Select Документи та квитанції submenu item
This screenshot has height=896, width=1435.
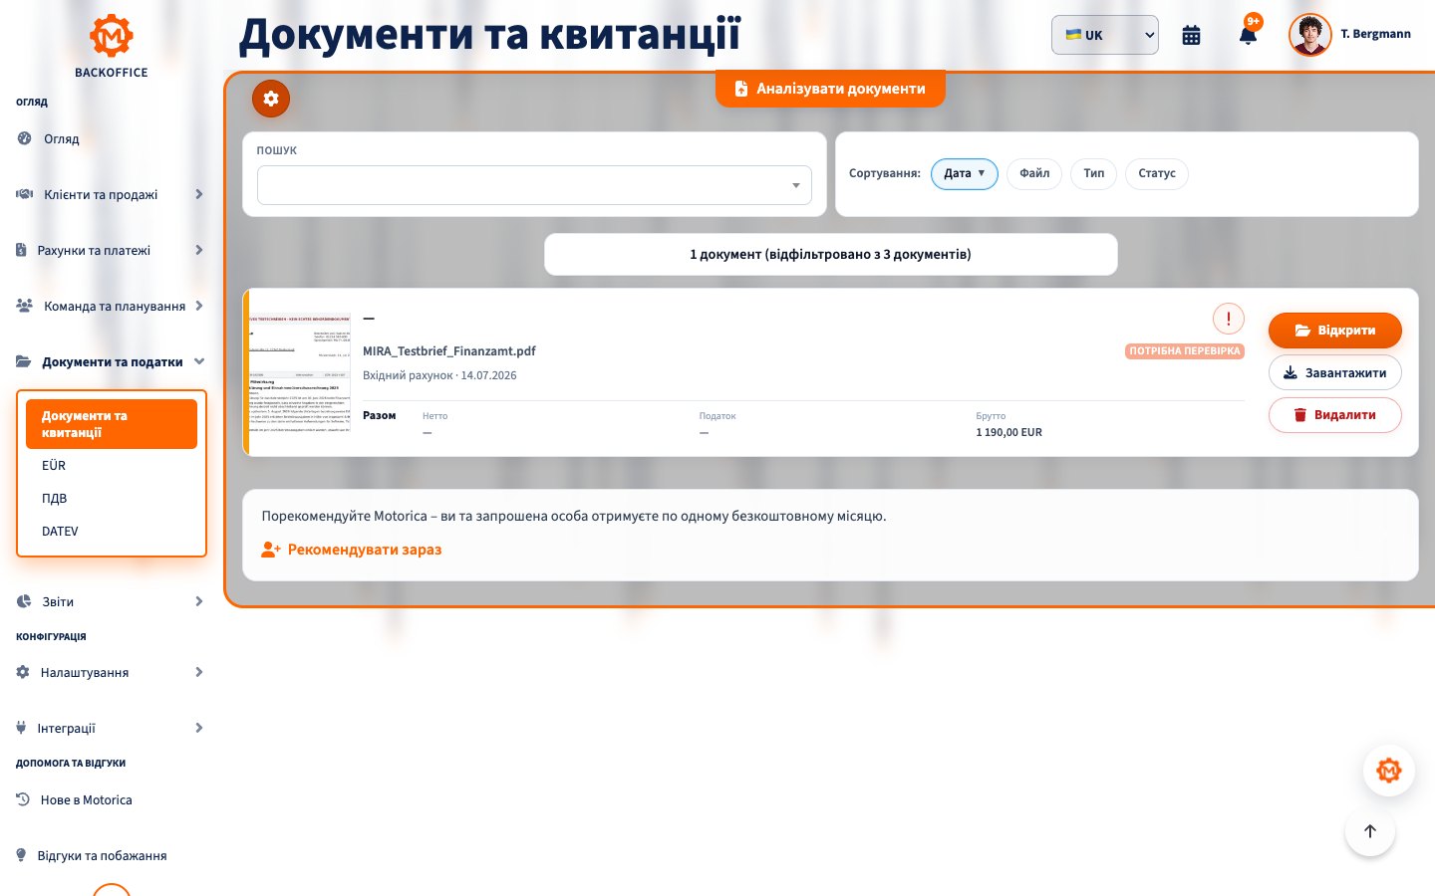tap(112, 424)
